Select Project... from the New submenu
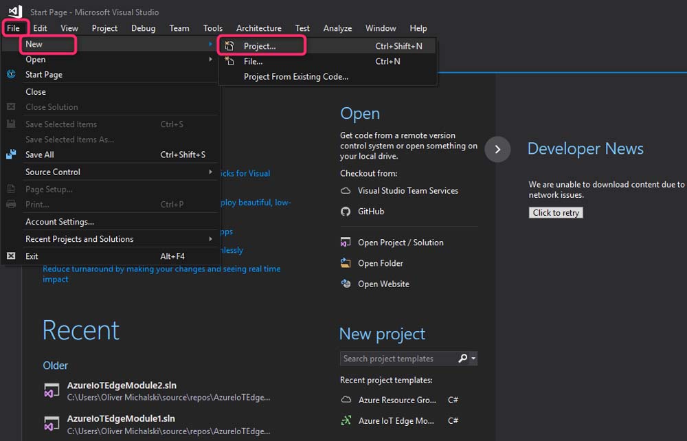687x441 pixels. (260, 46)
